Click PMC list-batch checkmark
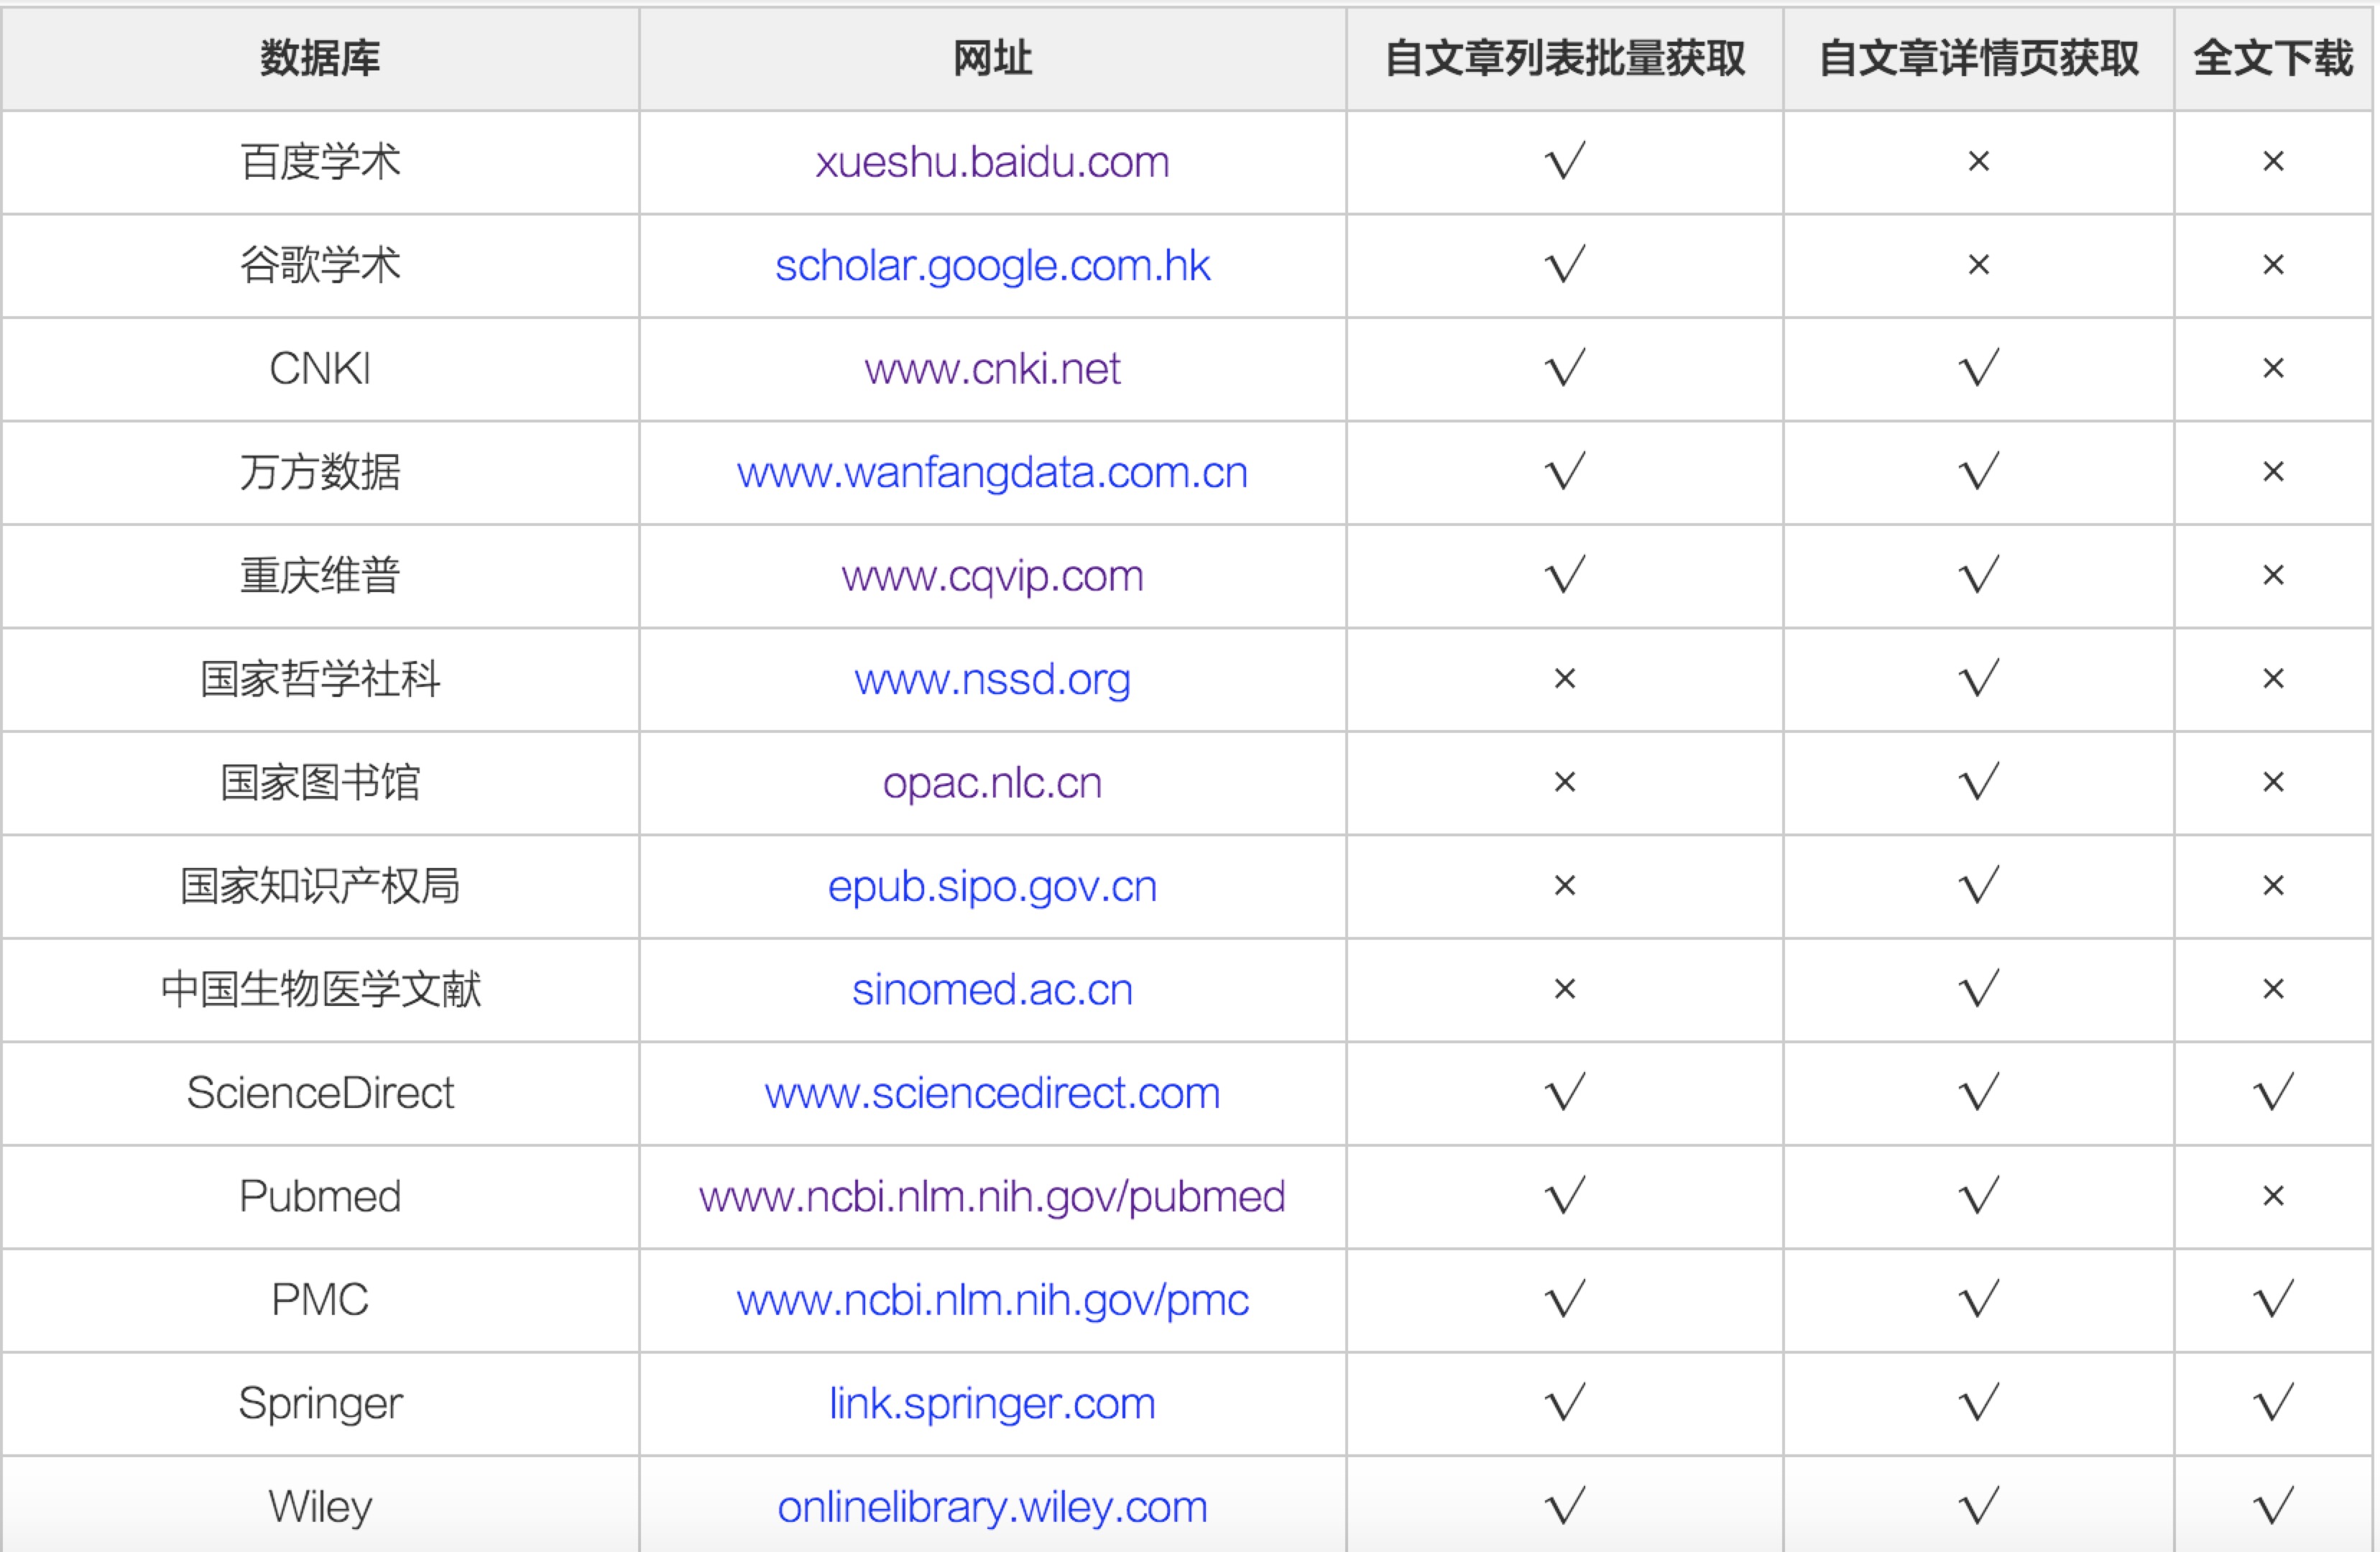The image size is (2380, 1552). (1565, 1300)
